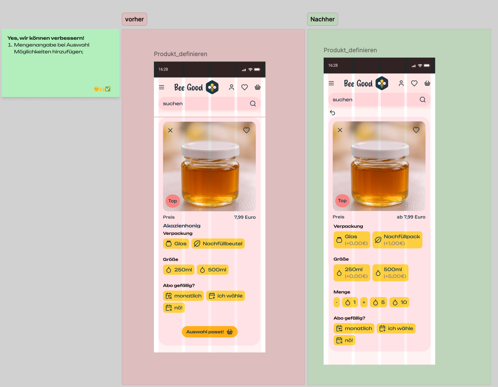Click the hamburger menu in the Nachher screen
The width and height of the screenshot is (498, 387).
pyautogui.click(x=331, y=83)
